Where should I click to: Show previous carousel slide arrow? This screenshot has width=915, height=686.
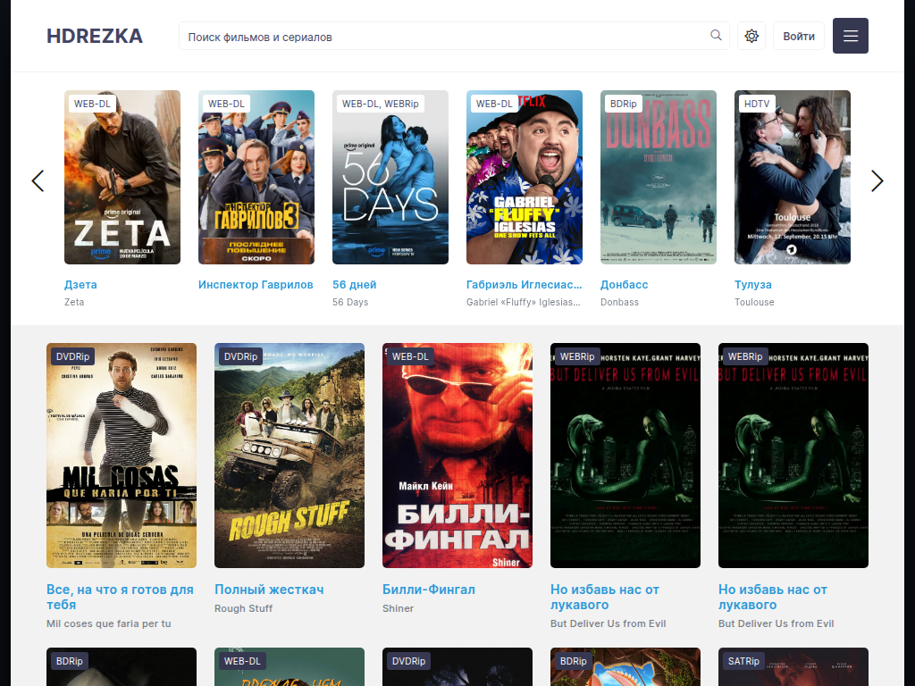38,180
